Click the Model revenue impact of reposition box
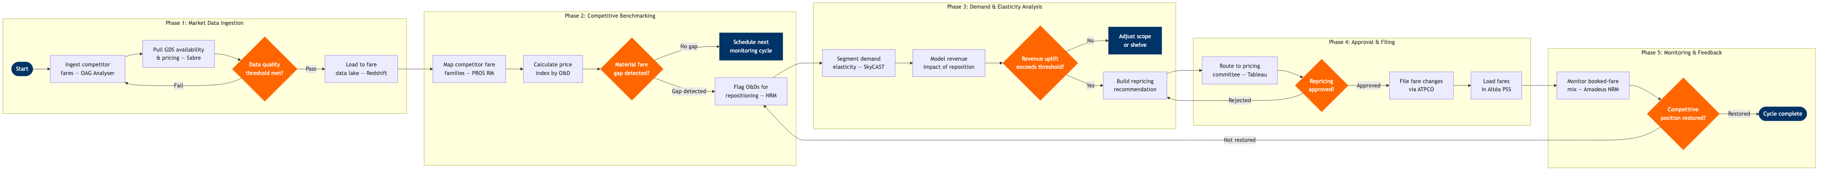The image size is (1826, 172). [948, 64]
